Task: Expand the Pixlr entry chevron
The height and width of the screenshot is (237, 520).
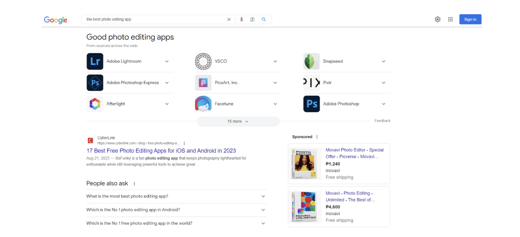Action: pyautogui.click(x=384, y=83)
